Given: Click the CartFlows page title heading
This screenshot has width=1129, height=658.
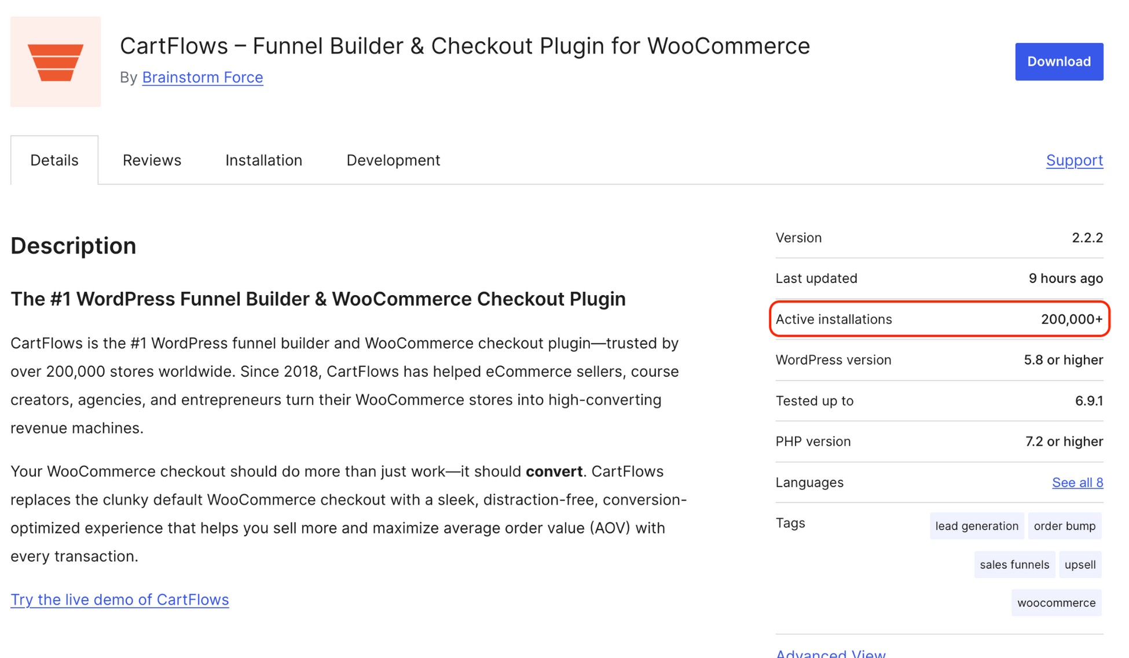Looking at the screenshot, I should coord(464,46).
